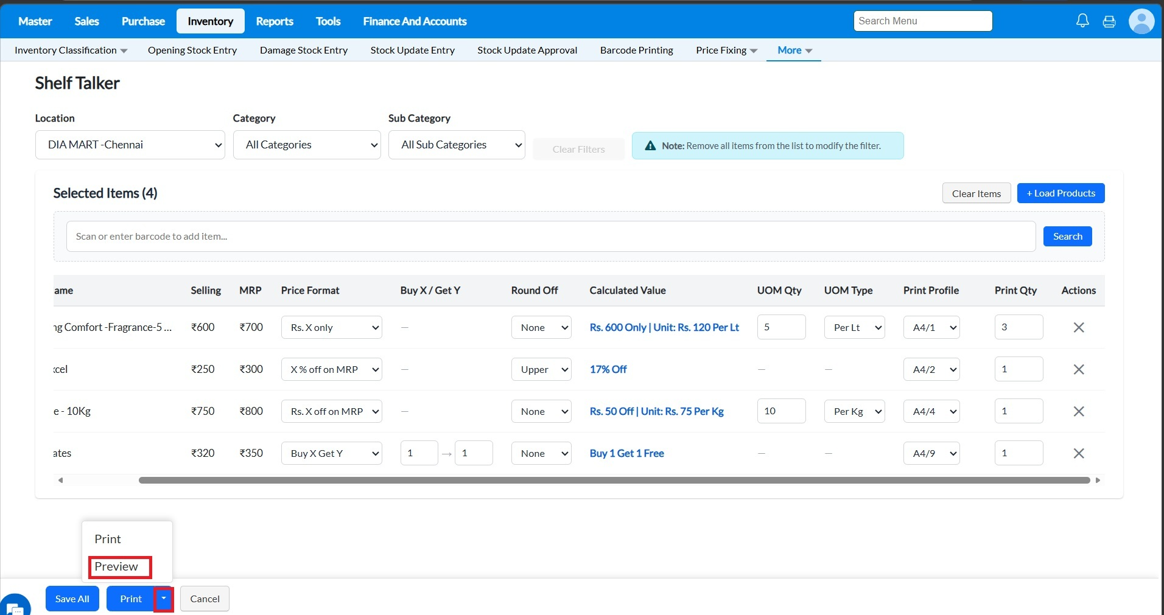This screenshot has width=1164, height=615.
Task: Remove the Comfort Fragrance item row
Action: tap(1078, 328)
